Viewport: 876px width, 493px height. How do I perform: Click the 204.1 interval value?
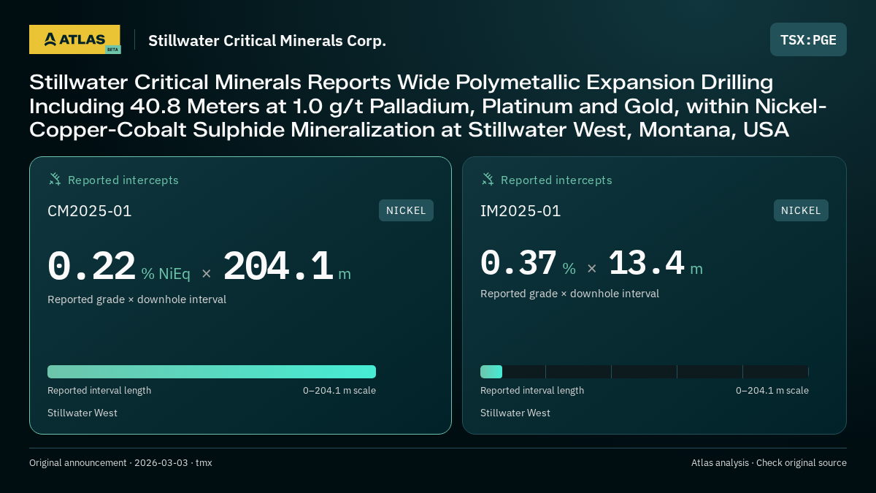click(278, 267)
